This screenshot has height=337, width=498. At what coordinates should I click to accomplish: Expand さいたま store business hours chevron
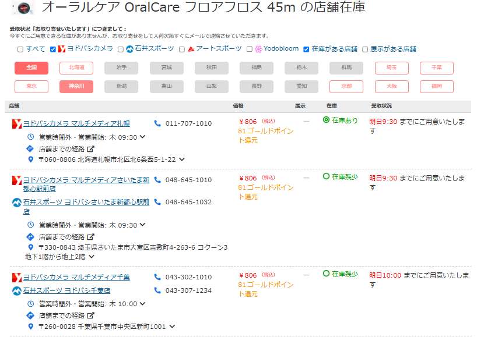pyautogui.click(x=142, y=225)
